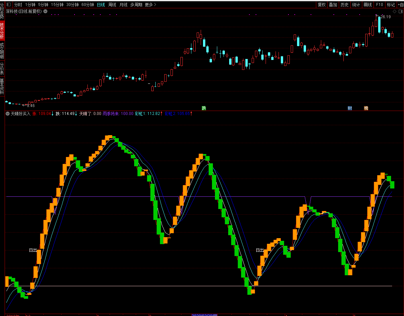Click the blue 财 info marker
Viewport: 404px width, 316px height.
[350, 108]
